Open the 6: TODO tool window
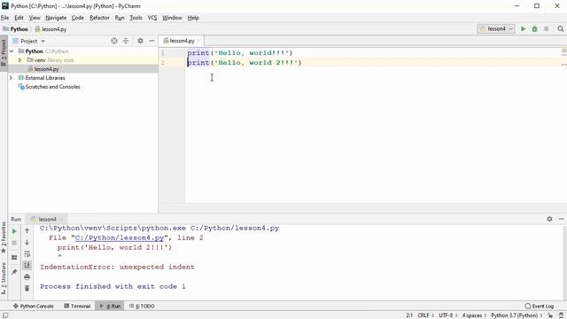Screen dimensions: 567x319 142,306
